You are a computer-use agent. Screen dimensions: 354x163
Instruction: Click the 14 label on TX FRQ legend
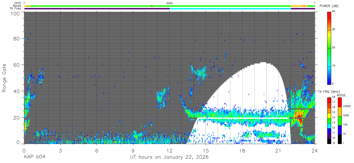tap(333, 117)
